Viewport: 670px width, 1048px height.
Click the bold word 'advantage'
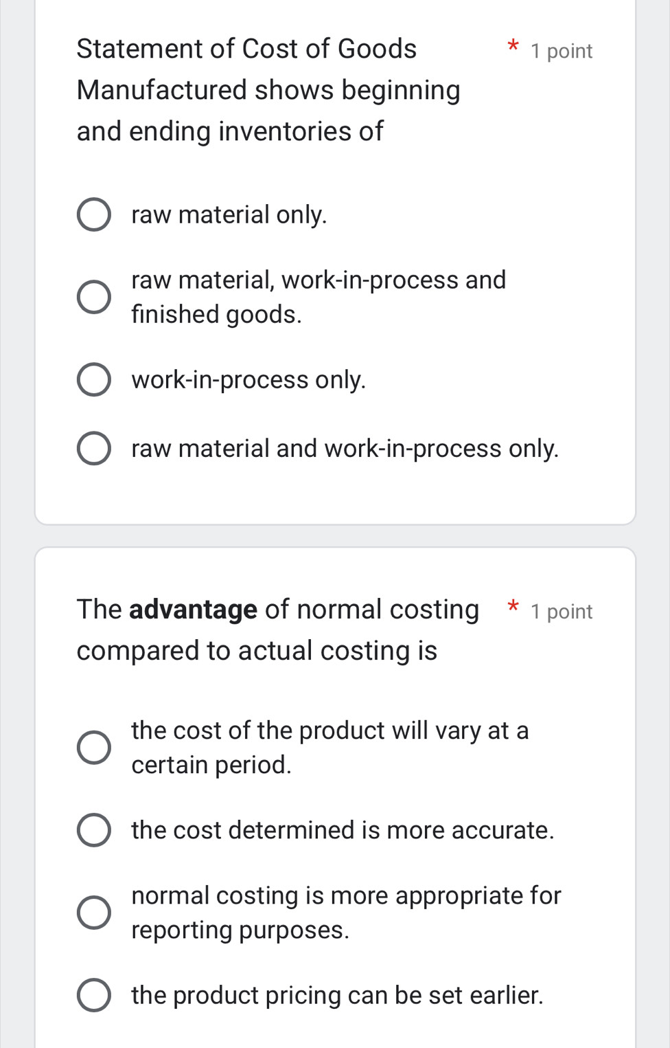click(x=193, y=610)
